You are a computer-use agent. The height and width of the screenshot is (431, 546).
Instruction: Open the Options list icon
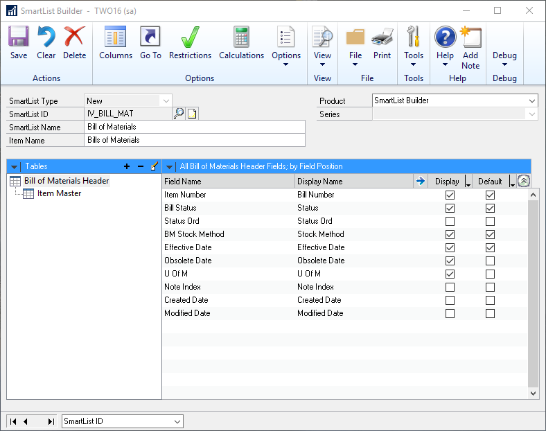point(286,37)
